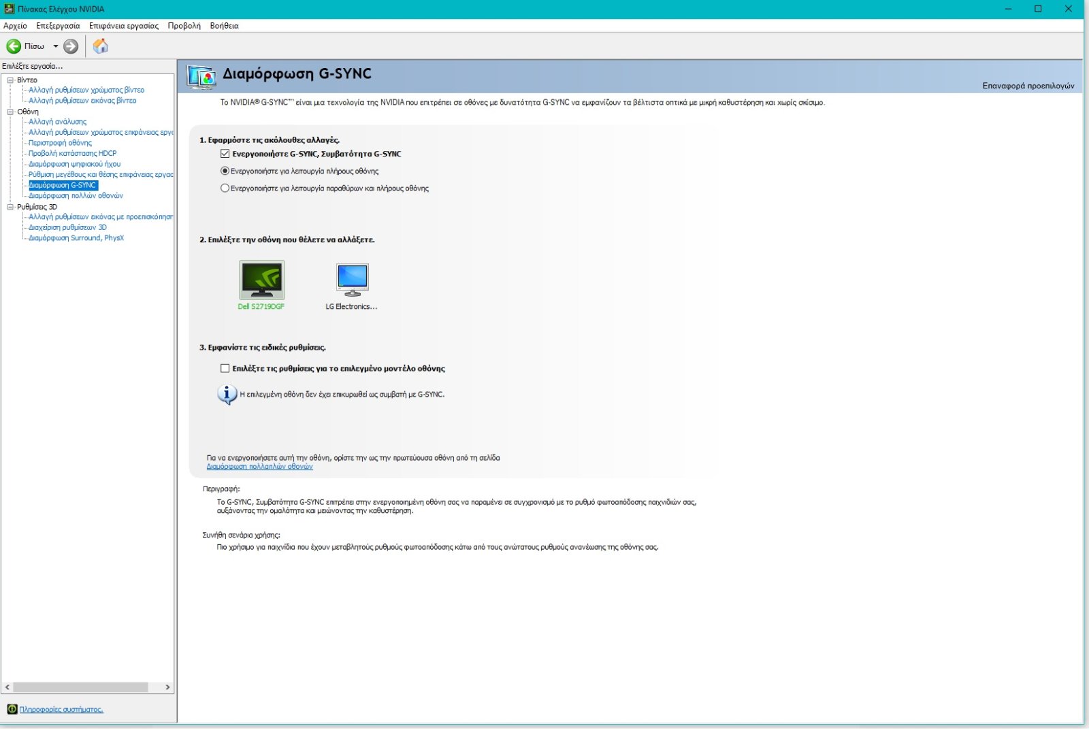Select full screen mode radio button
Screen dimensions: 1089x743
point(225,171)
